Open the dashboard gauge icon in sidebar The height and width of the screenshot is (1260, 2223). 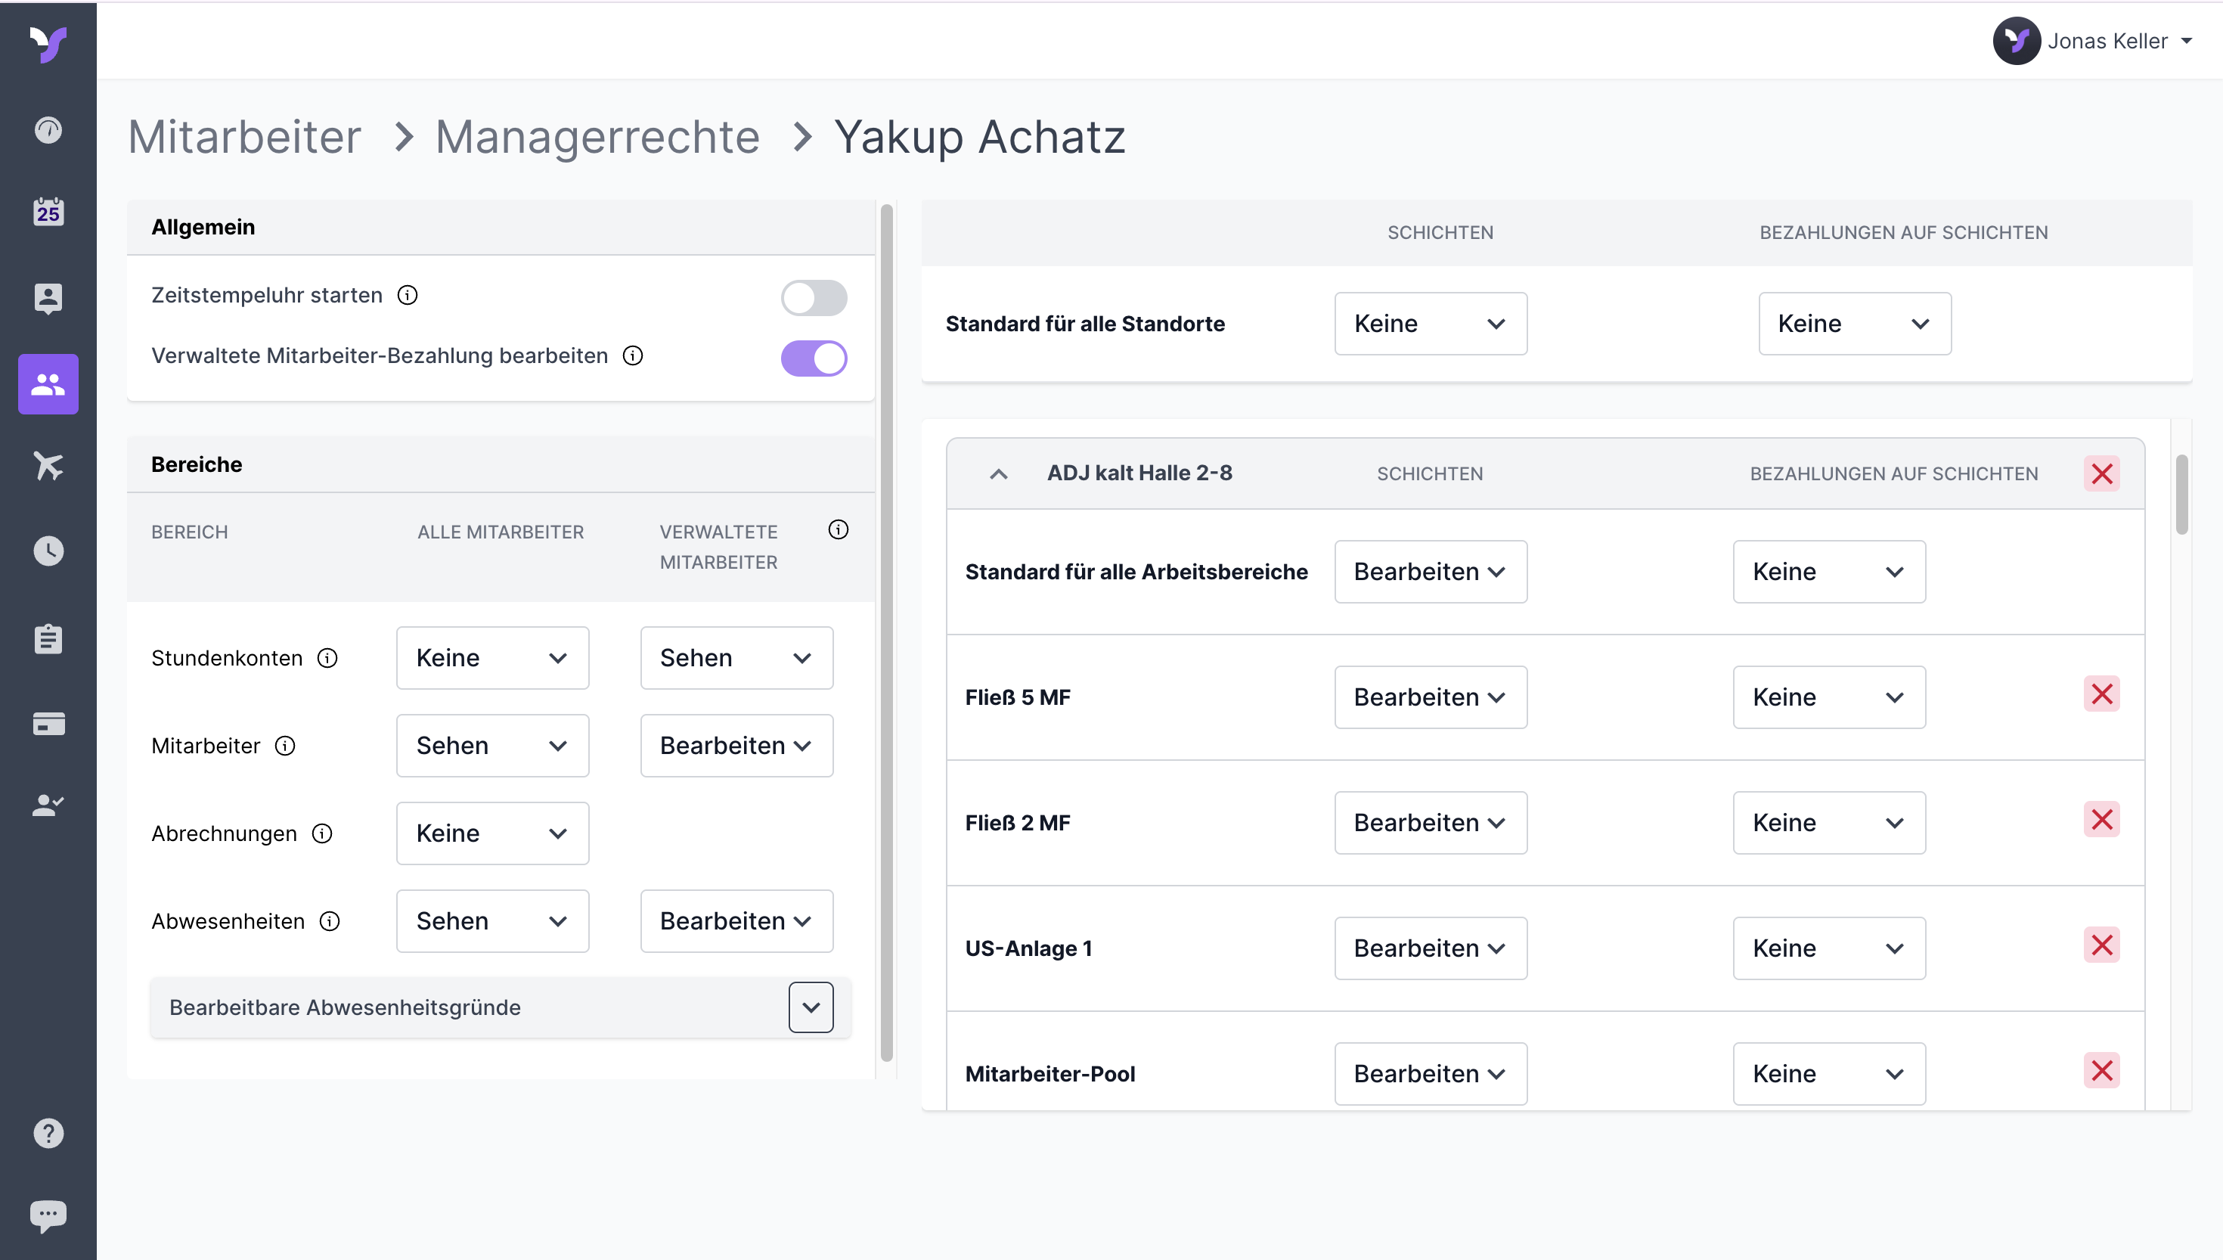pos(48,130)
